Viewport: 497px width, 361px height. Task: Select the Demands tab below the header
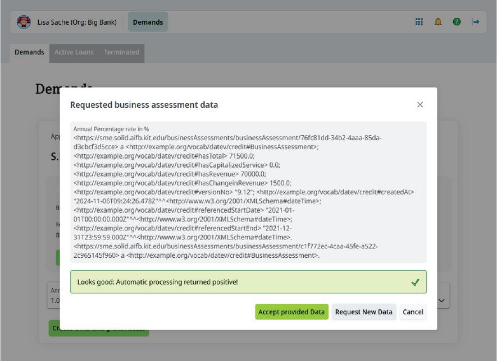point(29,52)
